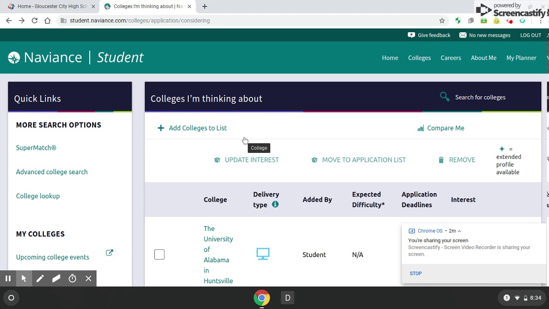Open the Chrome OS launcher
This screenshot has height=309, width=549.
click(x=11, y=298)
